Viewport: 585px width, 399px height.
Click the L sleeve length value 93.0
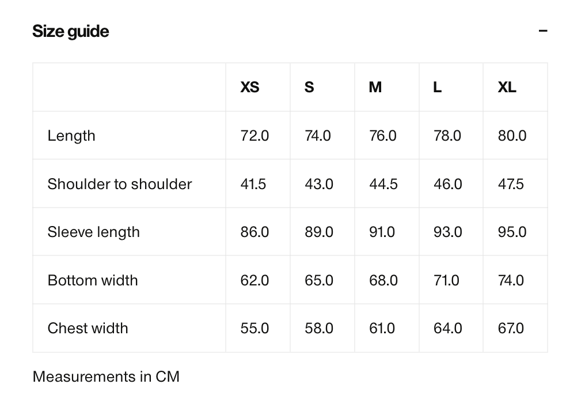click(x=448, y=232)
